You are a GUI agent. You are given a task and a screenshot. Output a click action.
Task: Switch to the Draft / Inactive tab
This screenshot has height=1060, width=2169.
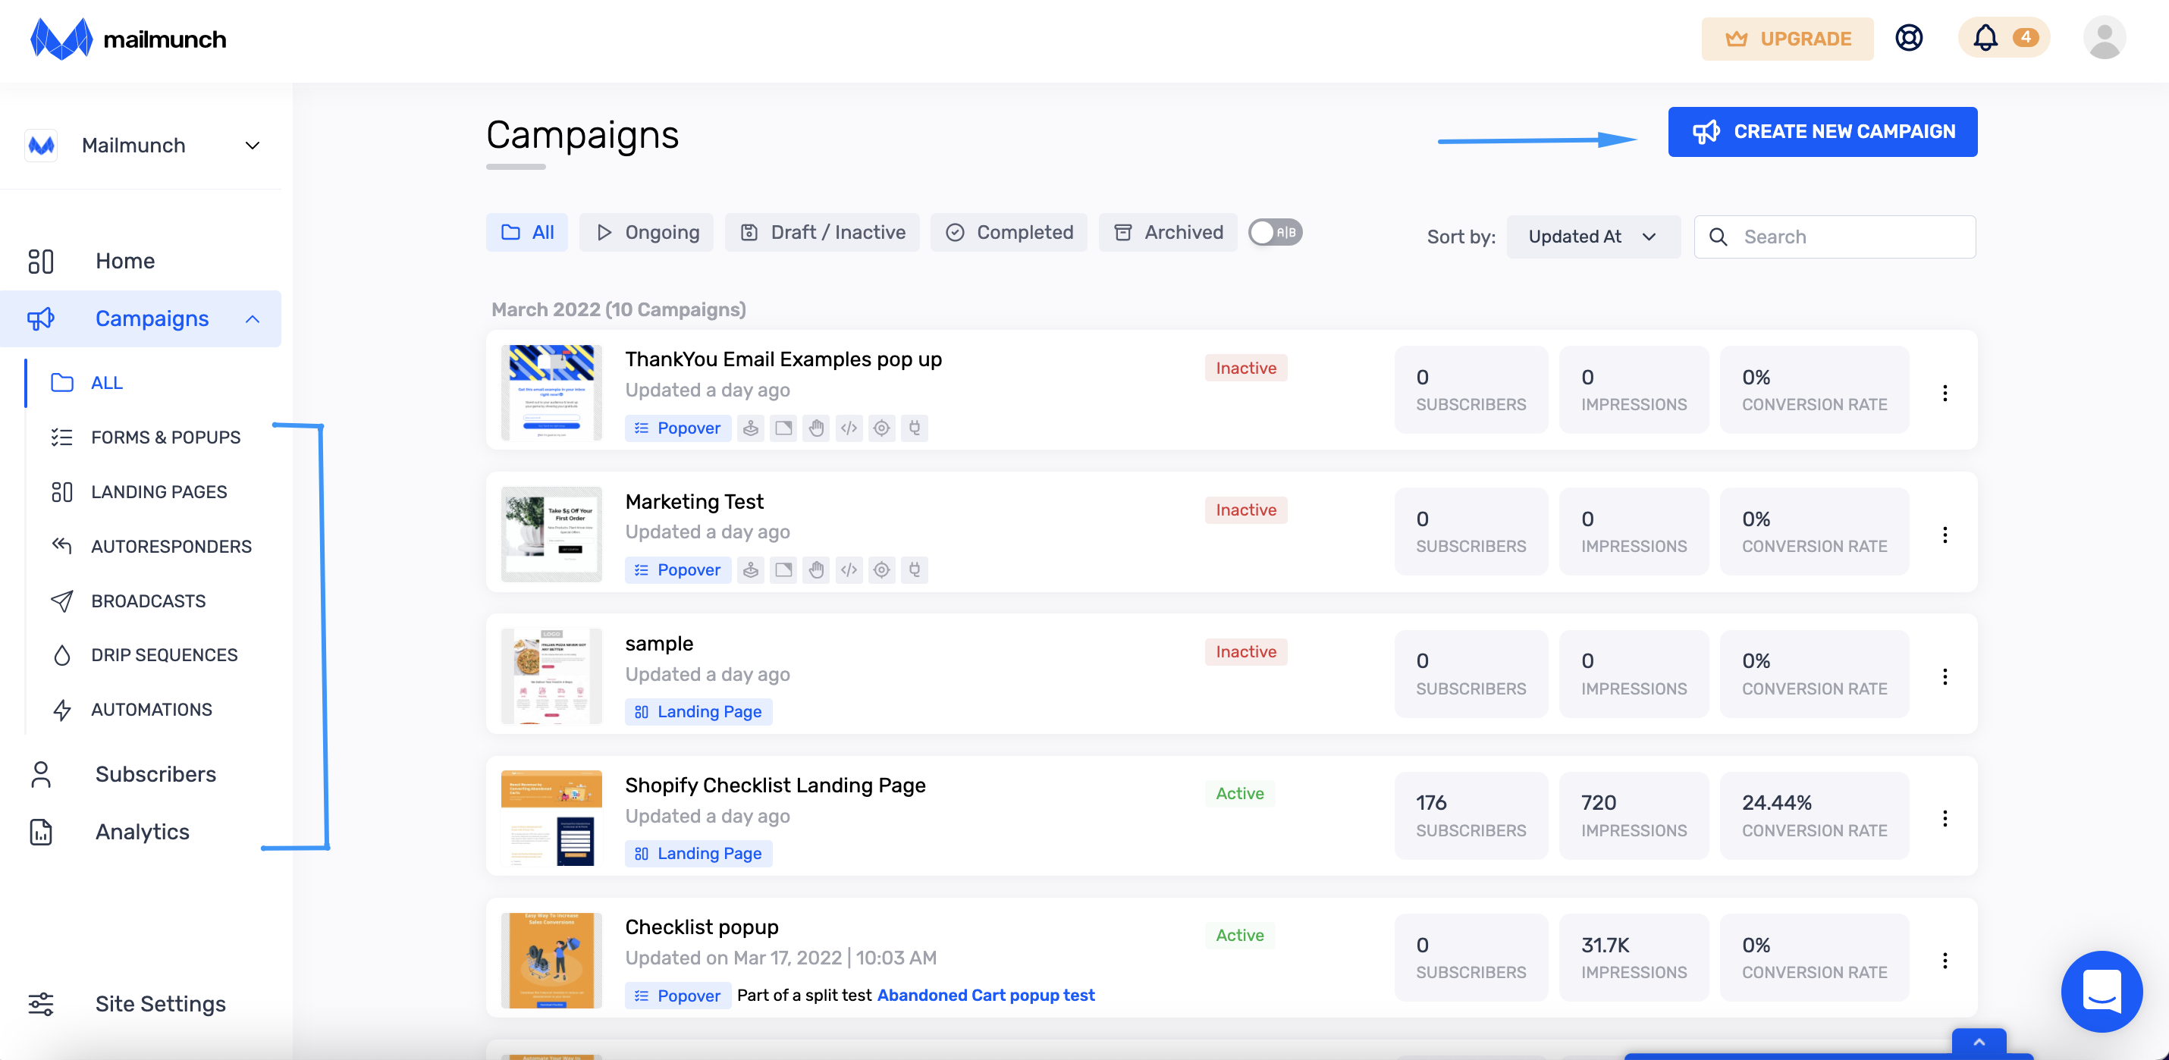(822, 232)
